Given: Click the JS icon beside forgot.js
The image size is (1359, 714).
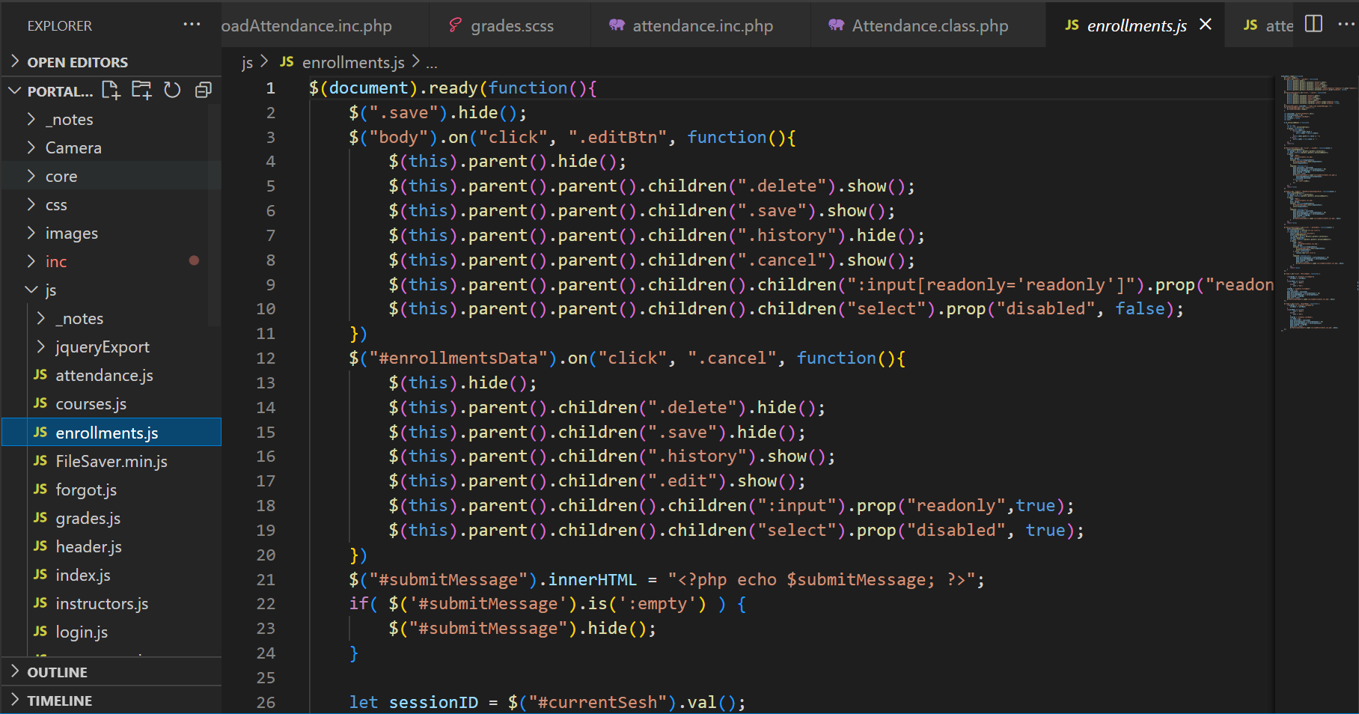Looking at the screenshot, I should [40, 489].
